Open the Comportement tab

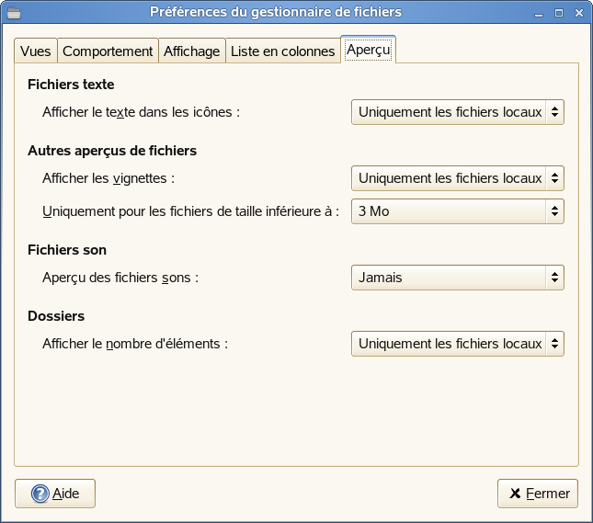point(108,51)
